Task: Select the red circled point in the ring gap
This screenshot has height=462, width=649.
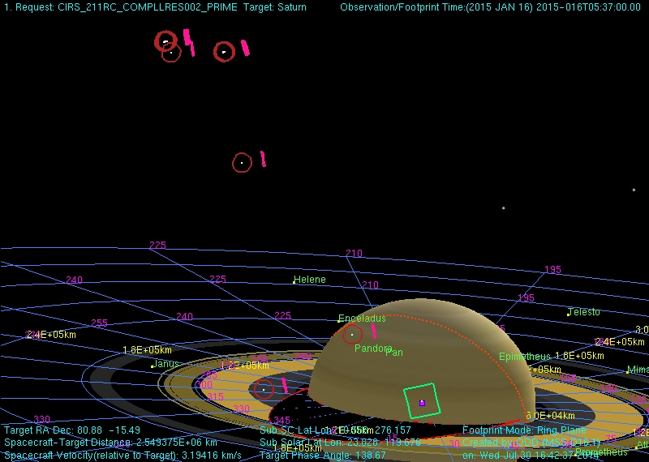Action: coord(264,390)
